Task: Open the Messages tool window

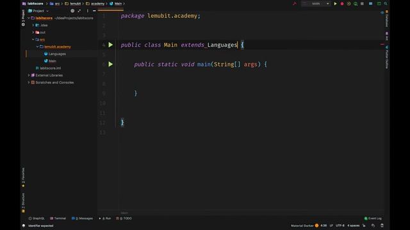Action: coord(82,218)
